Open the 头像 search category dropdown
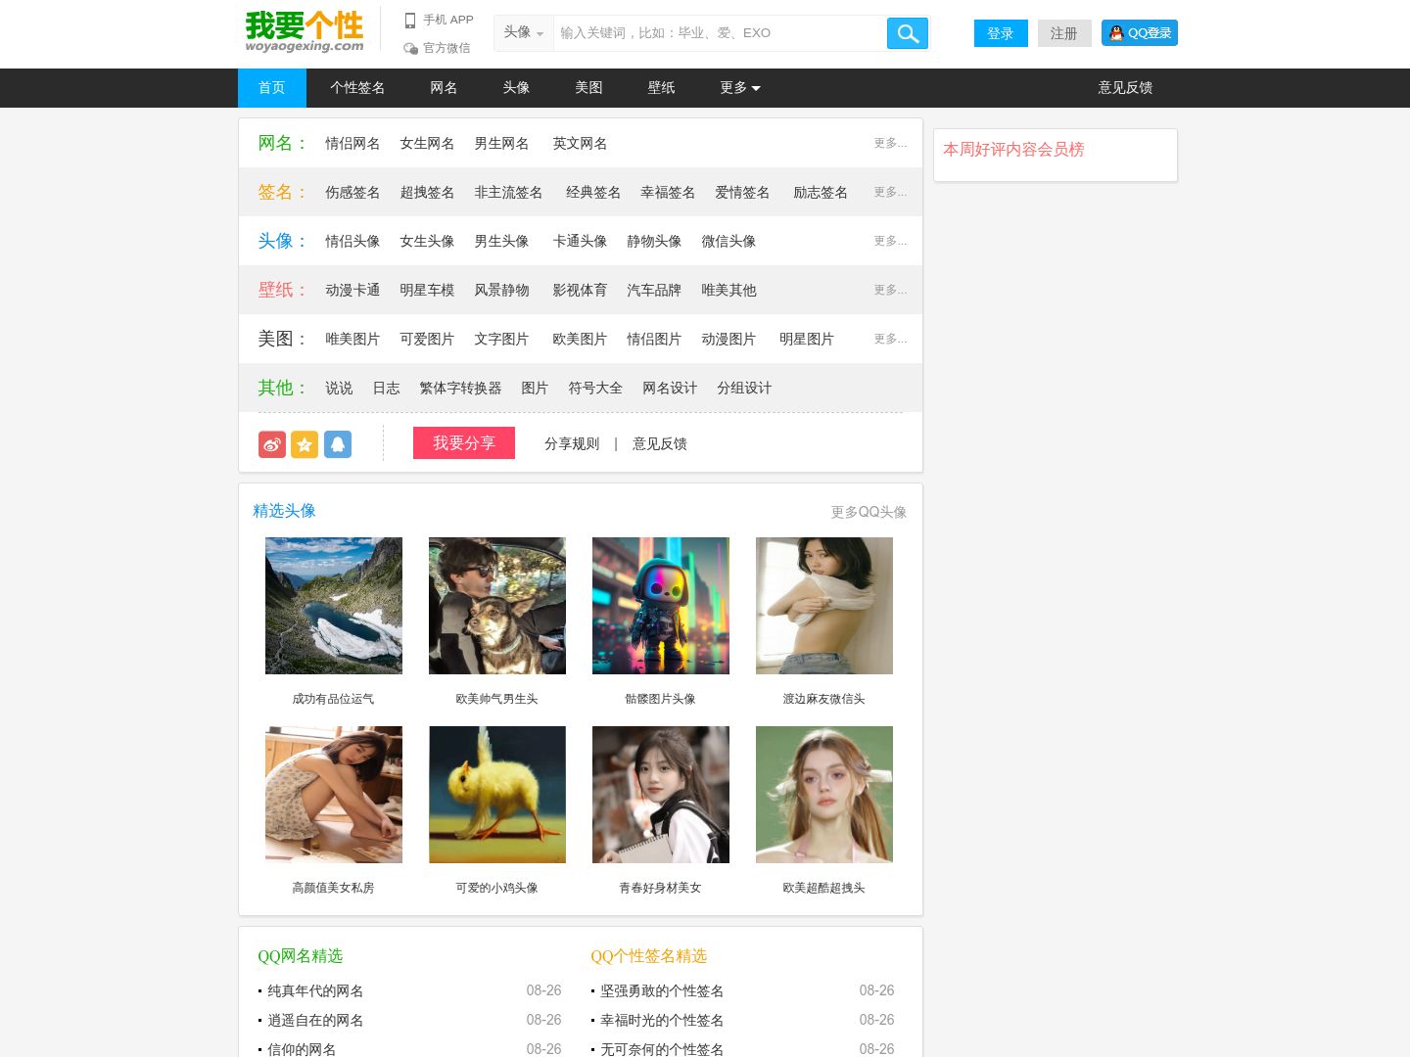The width and height of the screenshot is (1410, 1057). tap(524, 32)
